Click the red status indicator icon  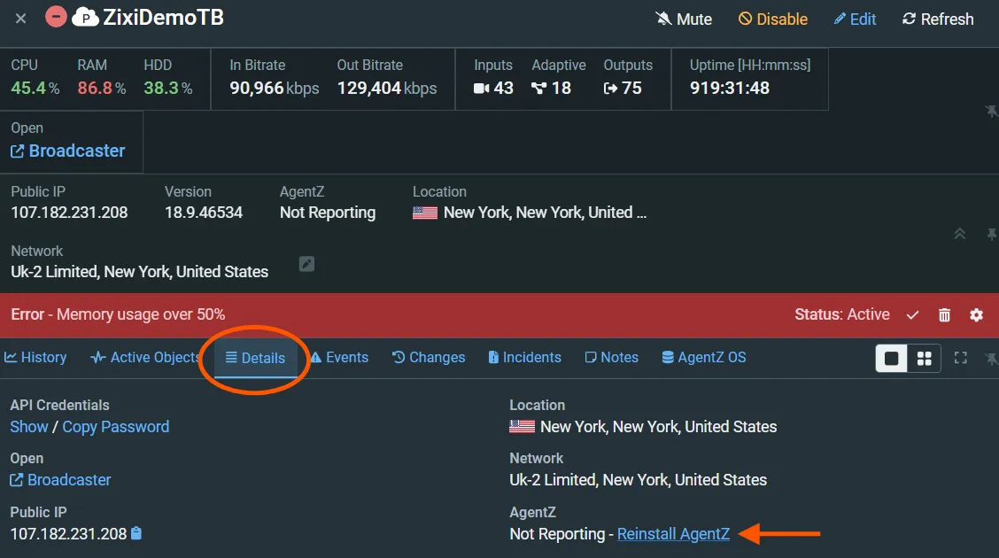56,17
